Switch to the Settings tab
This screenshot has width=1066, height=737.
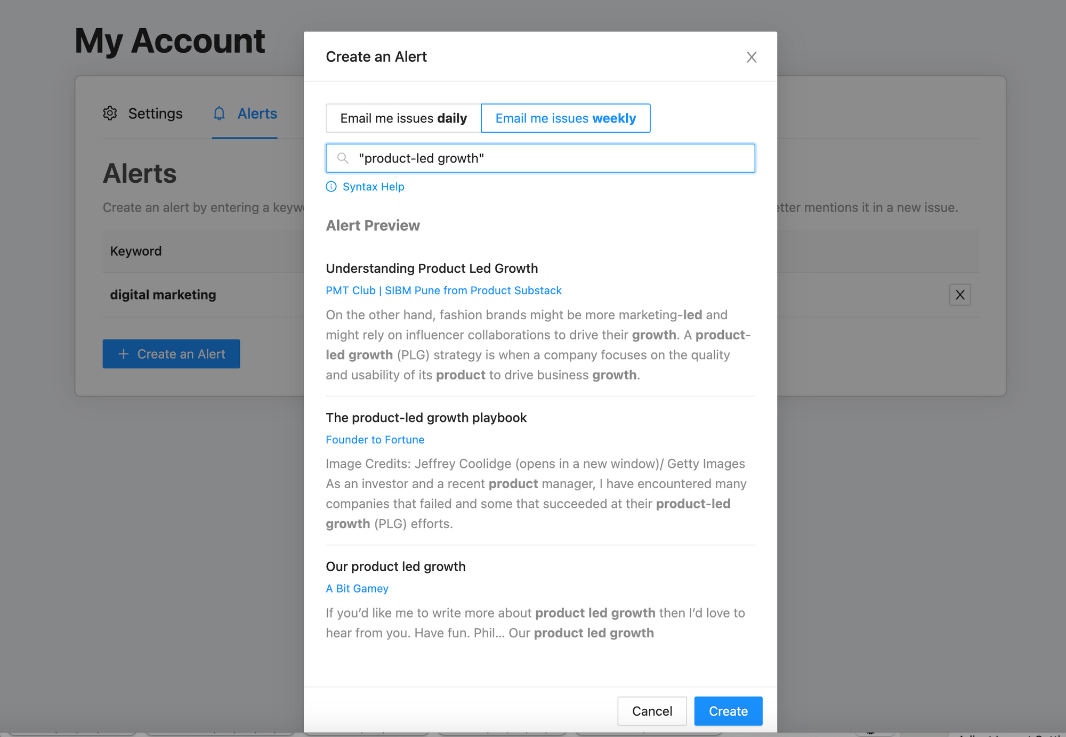pos(155,114)
